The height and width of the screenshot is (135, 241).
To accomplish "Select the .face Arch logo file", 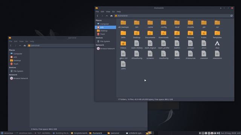I will coord(217,45).
